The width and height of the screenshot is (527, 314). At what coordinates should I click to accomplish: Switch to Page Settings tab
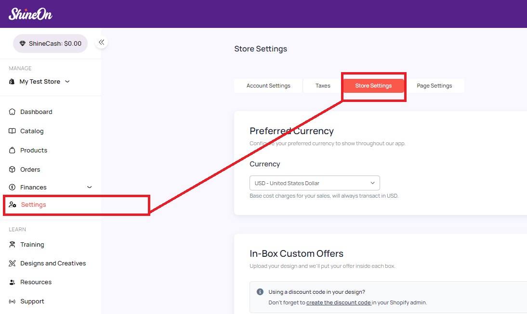[x=434, y=86]
